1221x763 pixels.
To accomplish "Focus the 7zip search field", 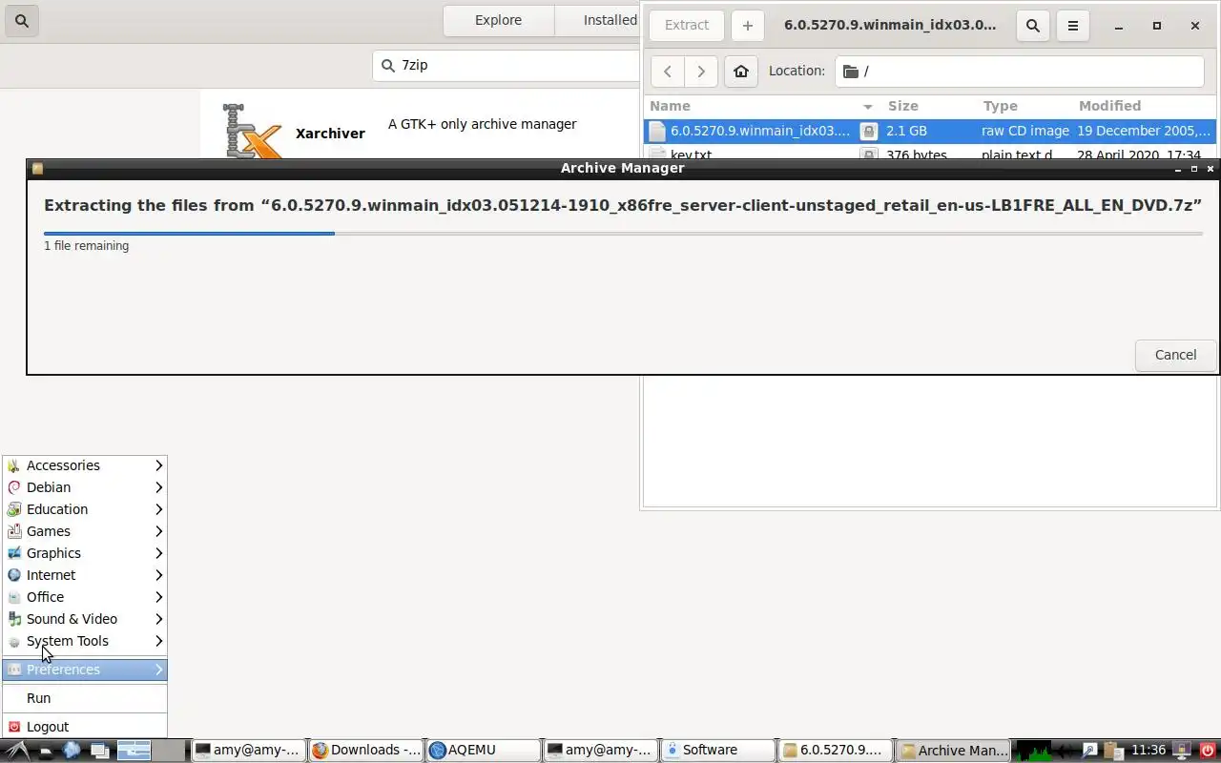I will (x=506, y=65).
